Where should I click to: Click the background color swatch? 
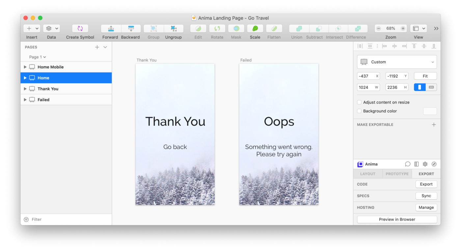[430, 111]
